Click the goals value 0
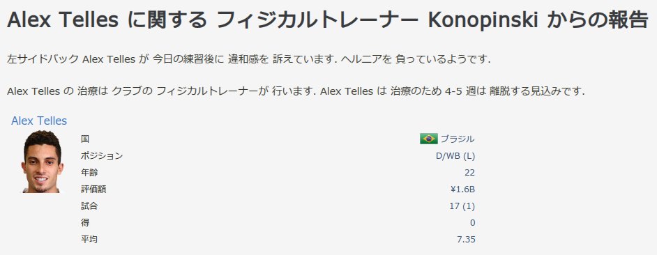The image size is (657, 255). point(473,223)
